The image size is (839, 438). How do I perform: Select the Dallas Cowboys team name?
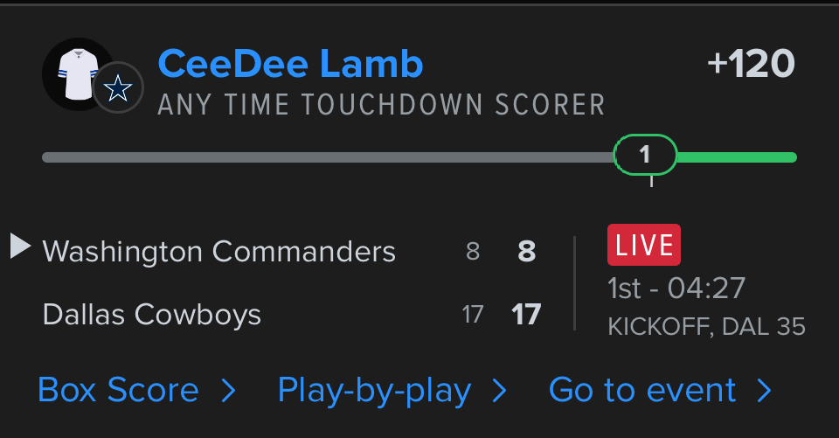151,314
